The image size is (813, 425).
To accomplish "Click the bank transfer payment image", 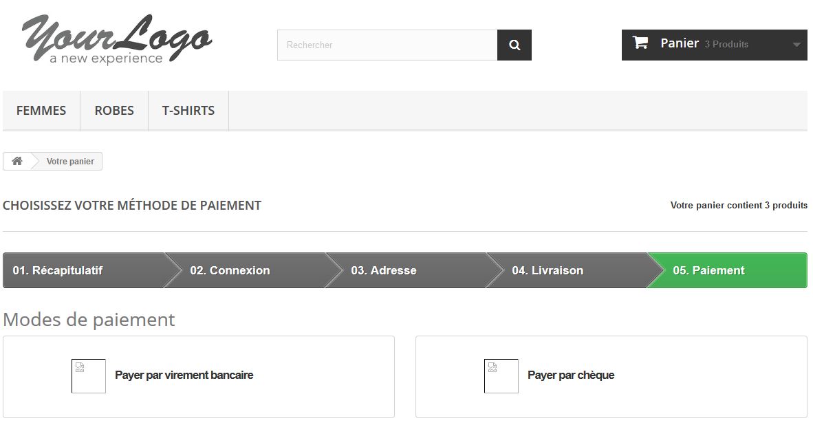I will click(x=89, y=375).
